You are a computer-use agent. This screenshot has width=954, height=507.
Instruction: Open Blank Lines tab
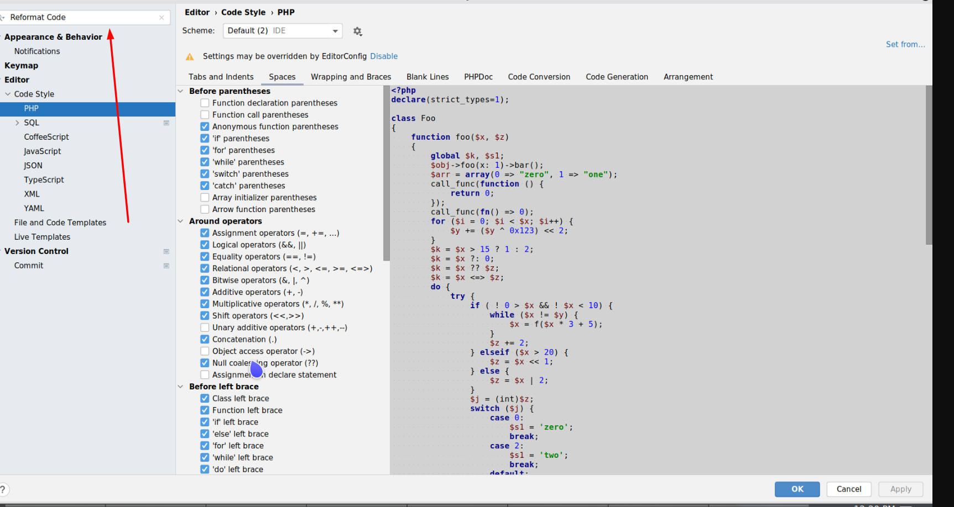pyautogui.click(x=428, y=77)
